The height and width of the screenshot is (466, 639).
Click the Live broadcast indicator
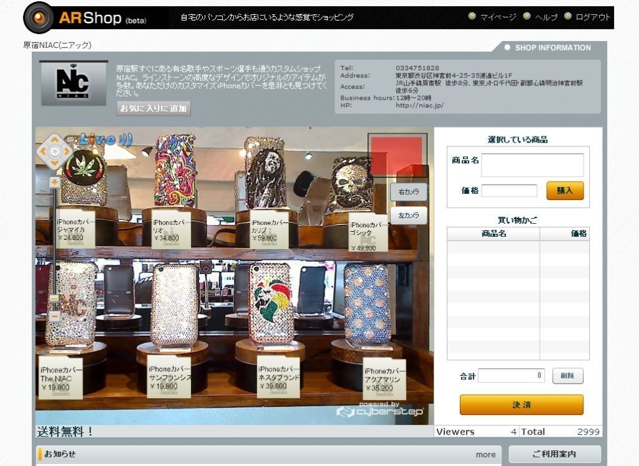pos(105,140)
